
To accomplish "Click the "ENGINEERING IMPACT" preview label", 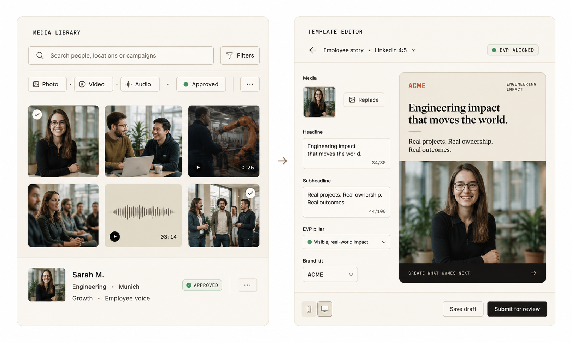I will [x=521, y=87].
